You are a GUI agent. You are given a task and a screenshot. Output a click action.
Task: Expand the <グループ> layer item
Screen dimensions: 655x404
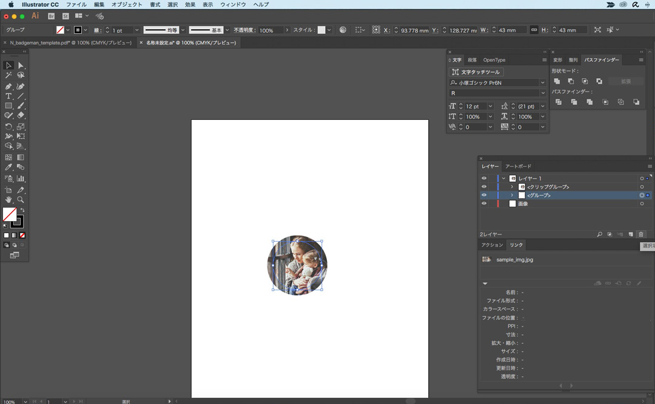pyautogui.click(x=512, y=196)
